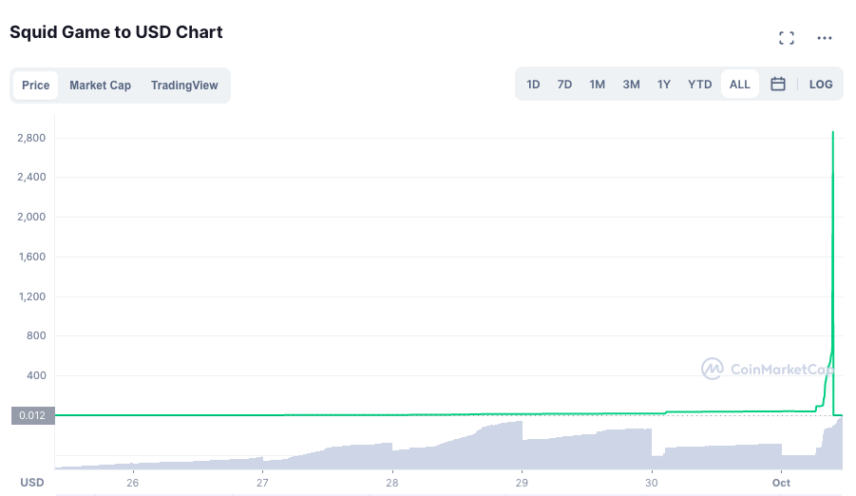856x496 pixels.
Task: Click the USD currency label
Action: 32,483
